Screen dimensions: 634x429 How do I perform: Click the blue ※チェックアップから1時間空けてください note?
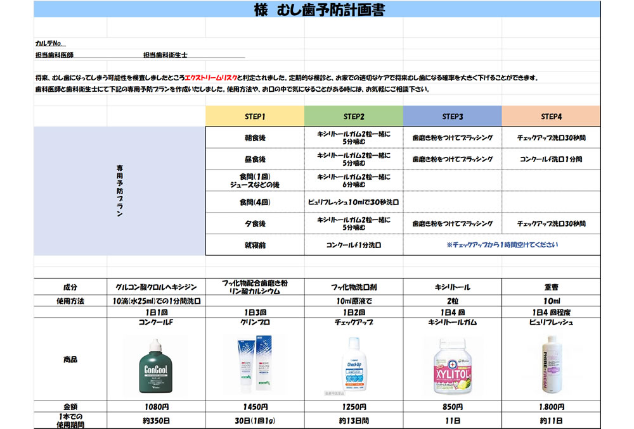pyautogui.click(x=502, y=245)
